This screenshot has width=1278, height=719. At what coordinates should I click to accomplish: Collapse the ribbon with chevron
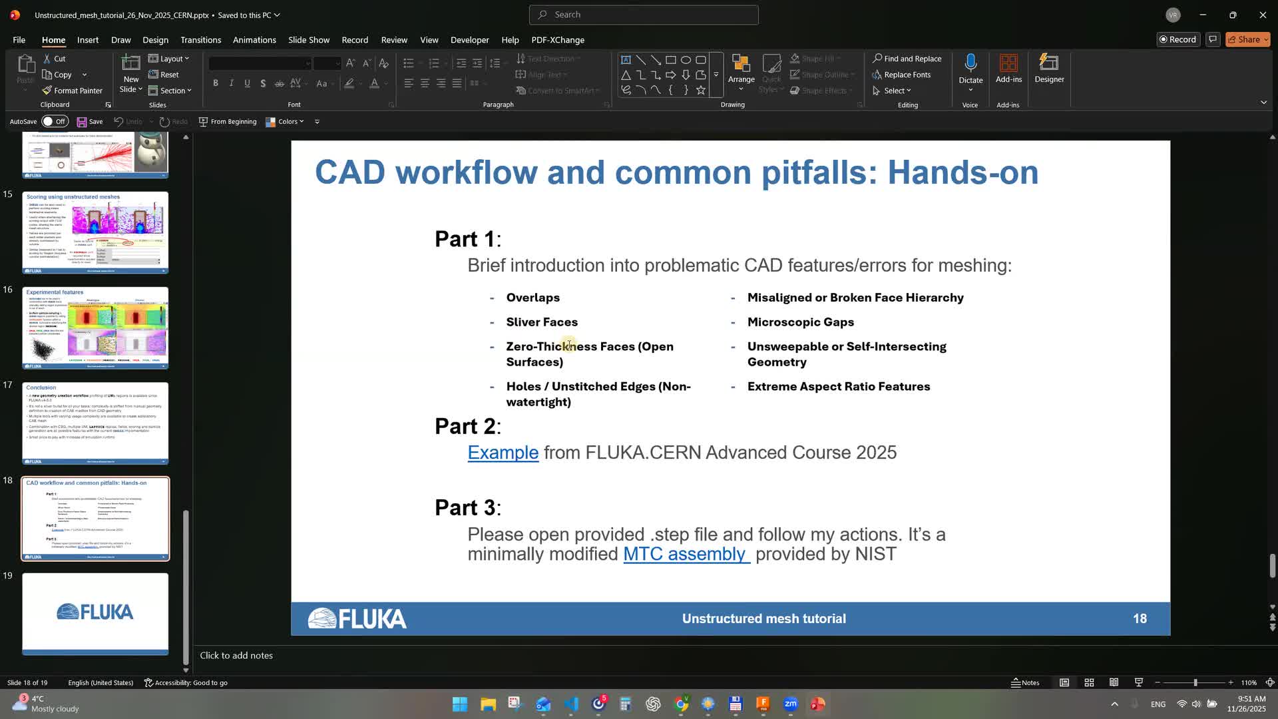click(x=1263, y=103)
